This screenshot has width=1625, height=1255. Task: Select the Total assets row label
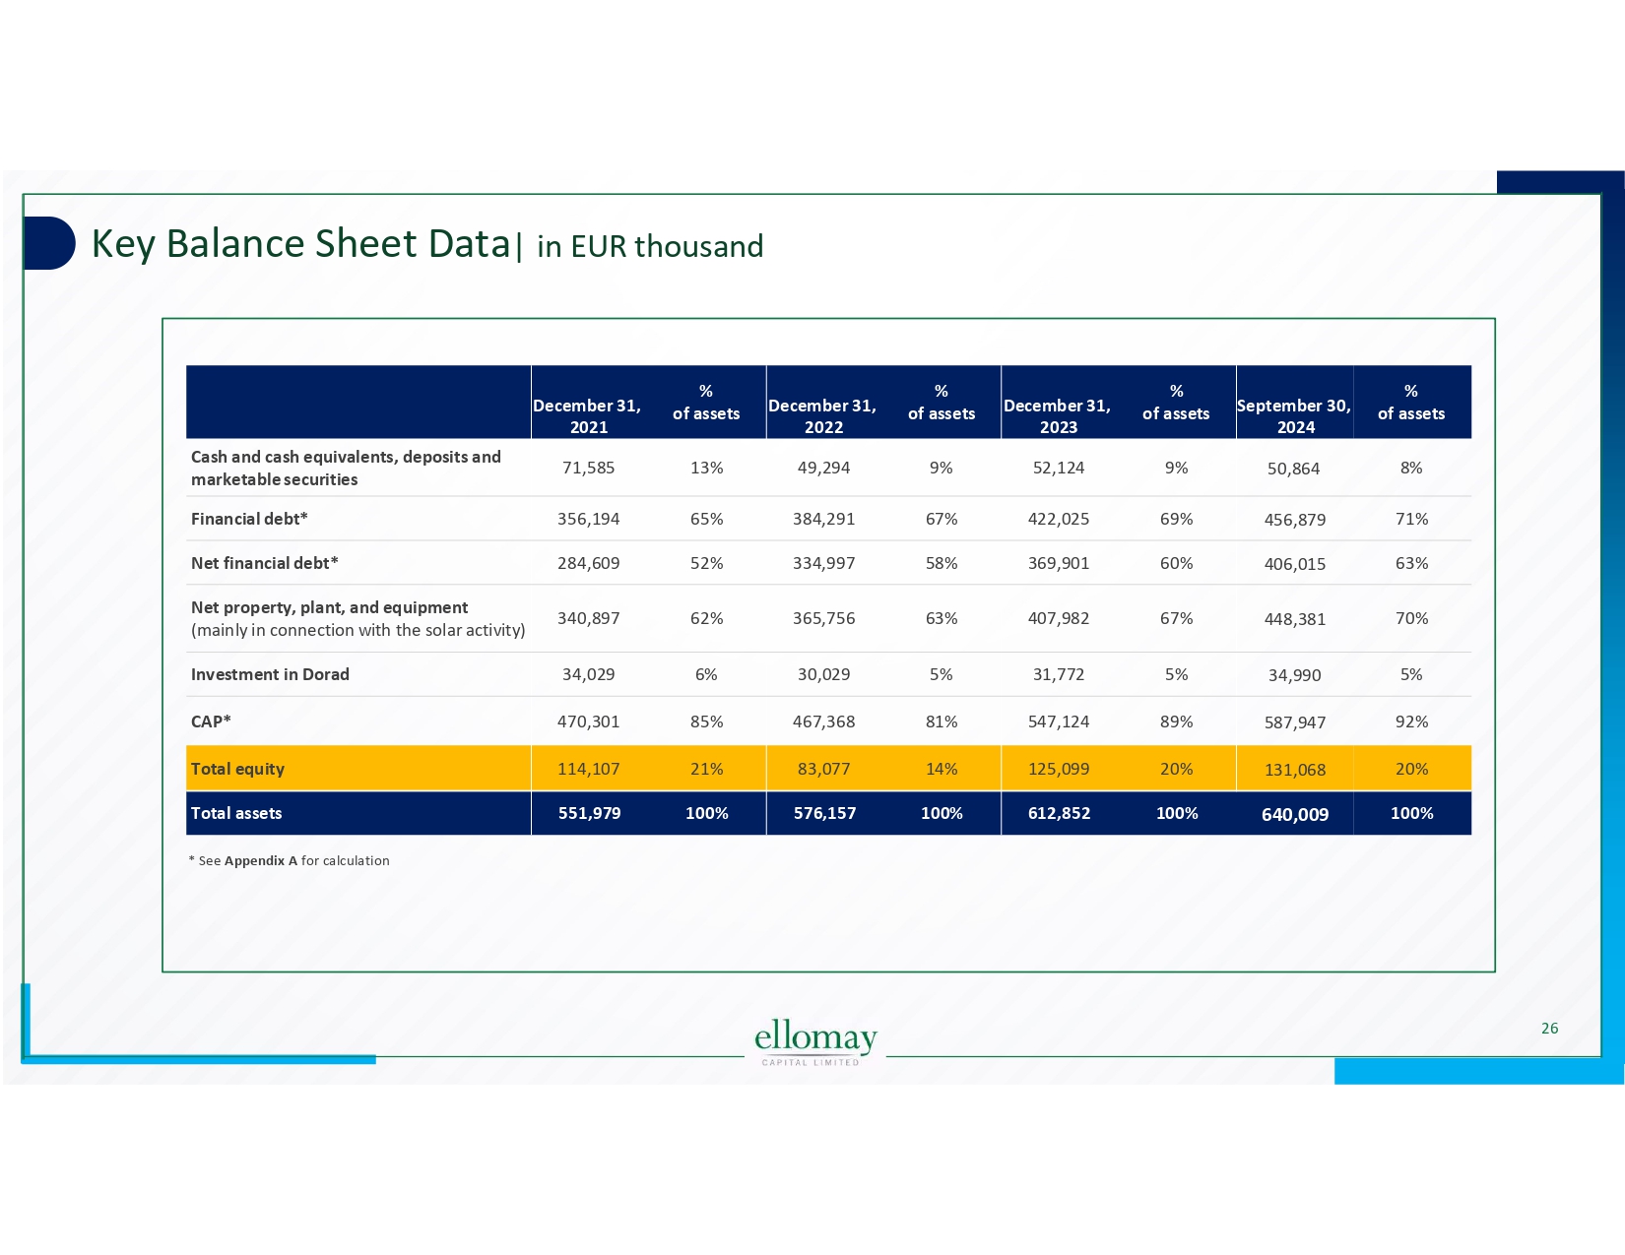236,814
